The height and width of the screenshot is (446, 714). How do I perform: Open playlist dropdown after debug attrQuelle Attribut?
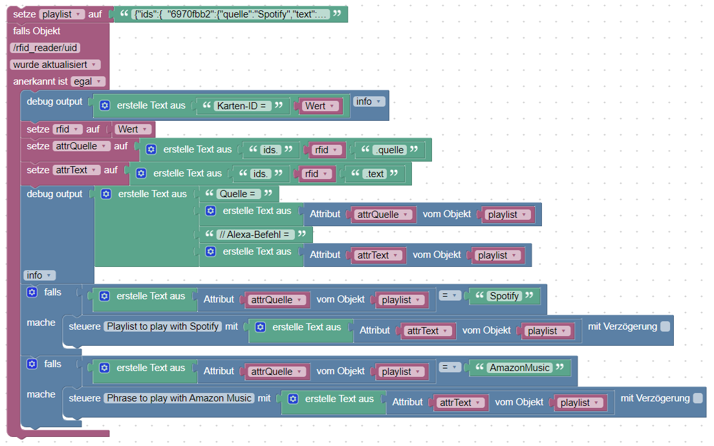tap(508, 215)
